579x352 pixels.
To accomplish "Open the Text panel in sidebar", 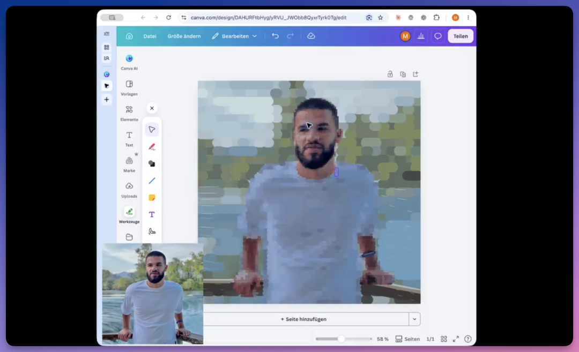I will coord(129,139).
